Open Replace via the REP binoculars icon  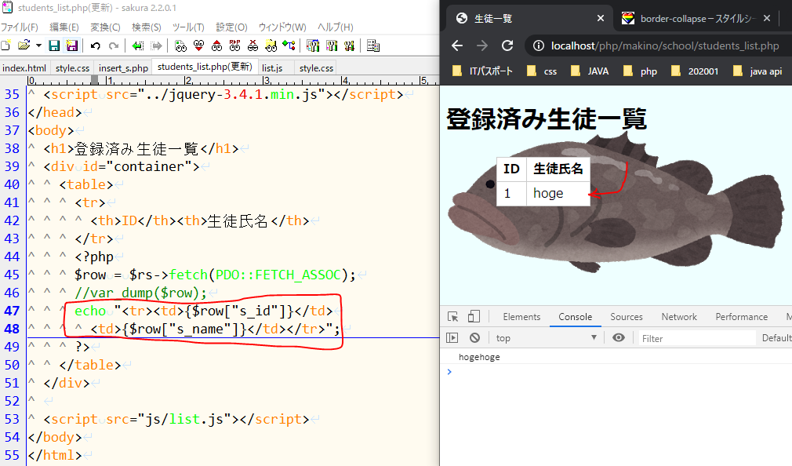coord(235,46)
